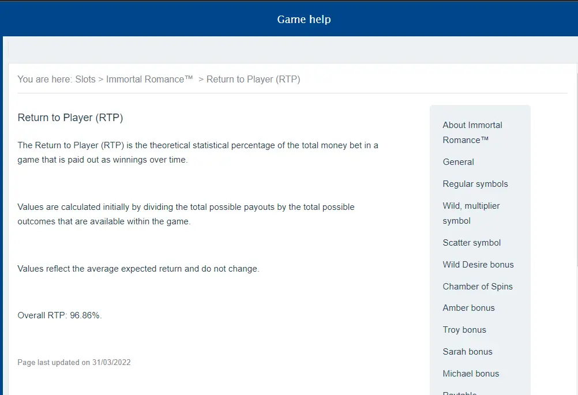Select the Amber bonus topic
The width and height of the screenshot is (578, 395).
coord(468,308)
